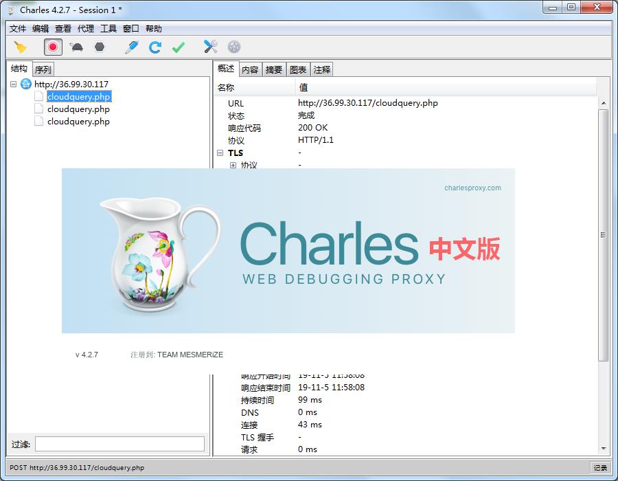Click the globe icon beside http://36.99.30.117
Image resolution: width=618 pixels, height=481 pixels.
tap(25, 84)
